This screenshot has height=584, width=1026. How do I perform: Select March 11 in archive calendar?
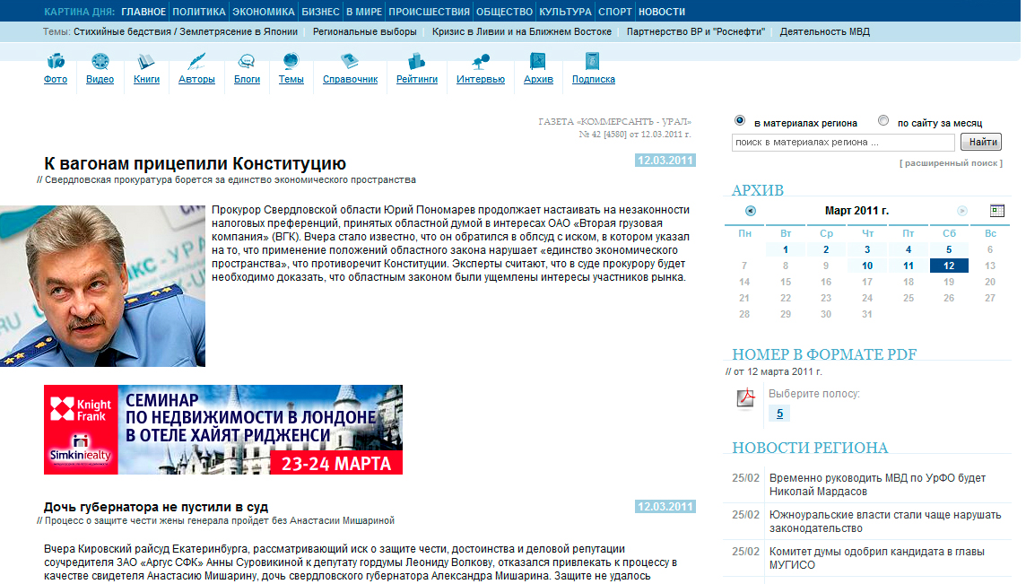pyautogui.click(x=909, y=266)
